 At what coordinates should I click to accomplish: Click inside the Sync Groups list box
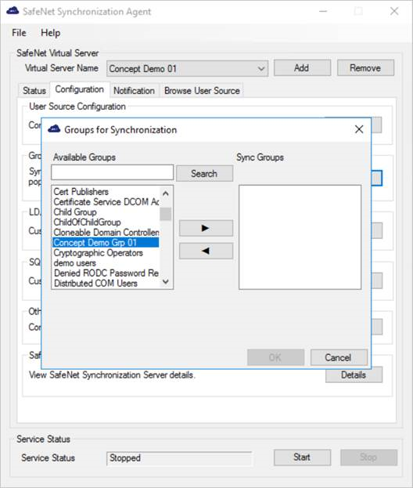300,237
